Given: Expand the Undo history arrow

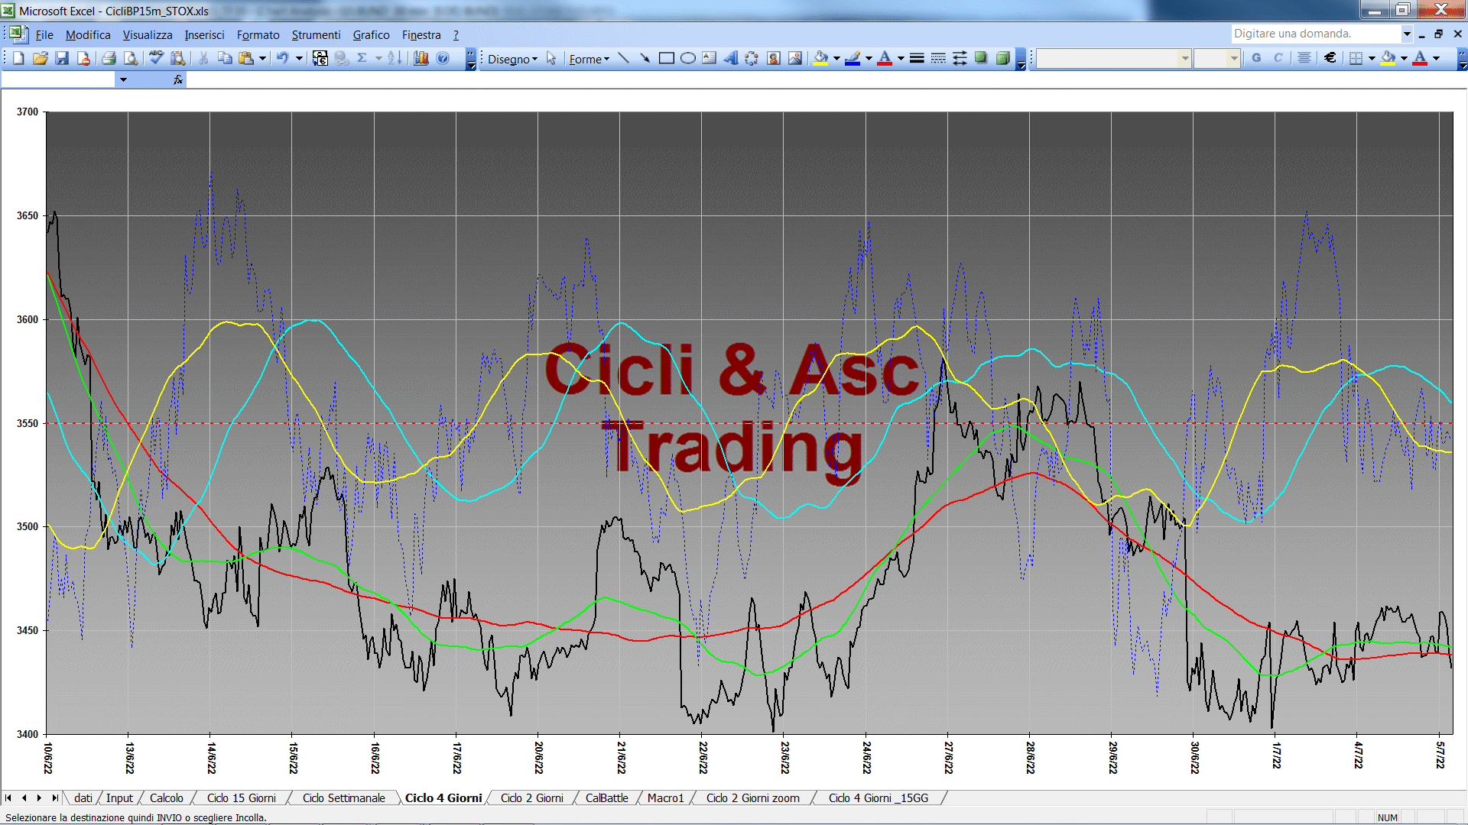Looking at the screenshot, I should coord(299,58).
